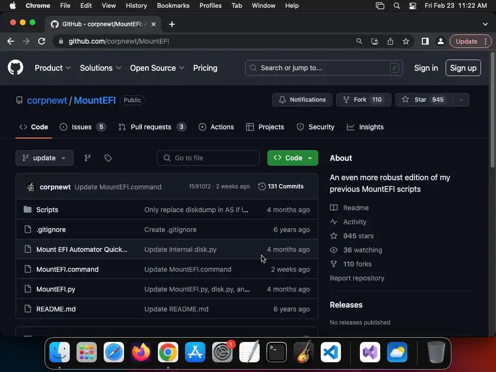Open Spotlight search in menu bar
Image resolution: width=496 pixels, height=372 pixels.
(x=396, y=6)
